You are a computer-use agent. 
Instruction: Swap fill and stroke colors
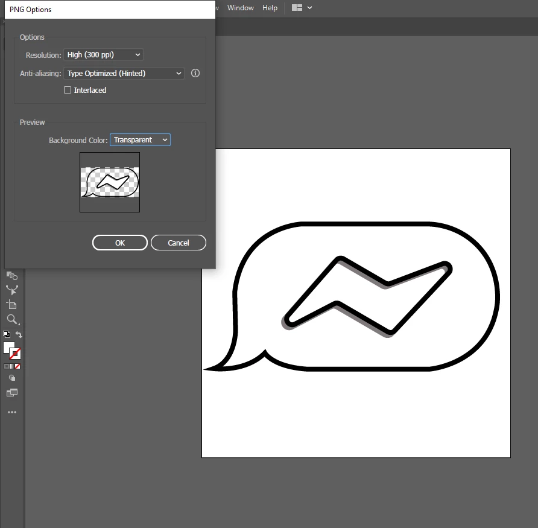click(x=19, y=334)
